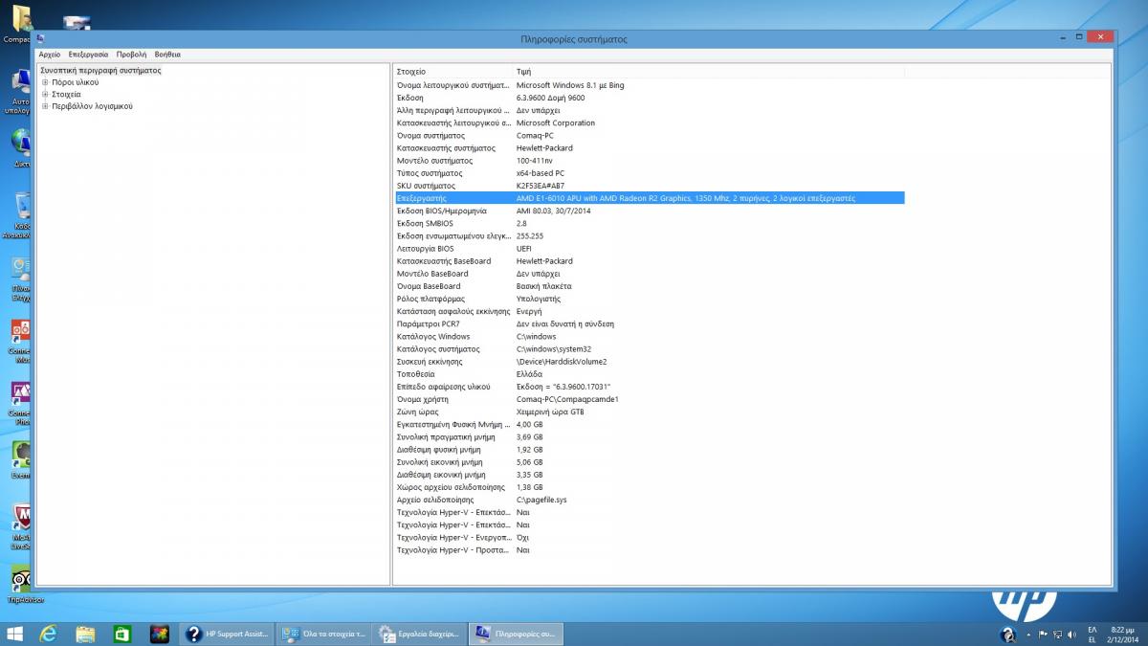Viewport: 1148px width, 646px height.
Task: Show hidden system tray icons
Action: tap(1030, 635)
